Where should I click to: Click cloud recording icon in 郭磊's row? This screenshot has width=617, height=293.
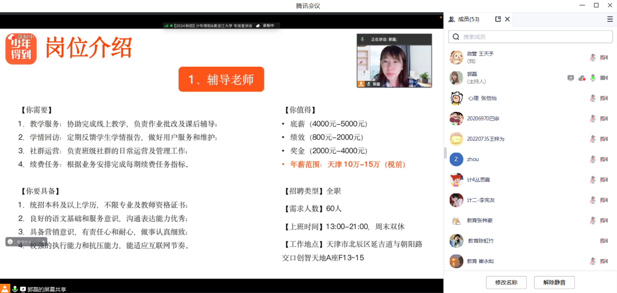(581, 78)
